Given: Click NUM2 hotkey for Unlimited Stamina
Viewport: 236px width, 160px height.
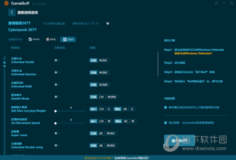Looking at the screenshot, I should [100, 73].
